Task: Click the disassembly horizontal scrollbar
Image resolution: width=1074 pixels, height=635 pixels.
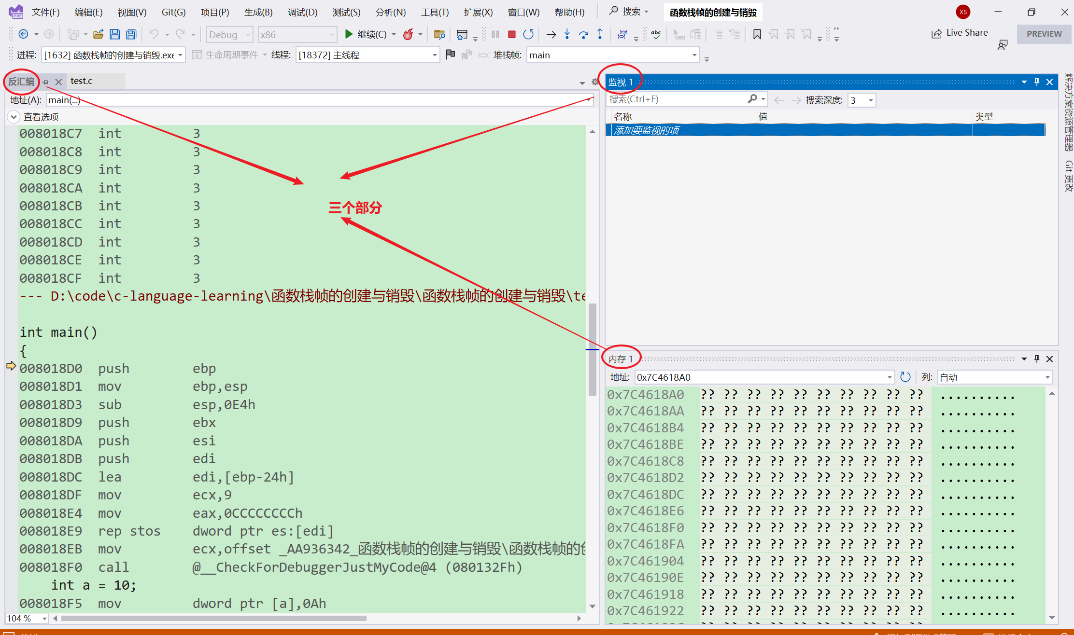Action: pyautogui.click(x=214, y=618)
